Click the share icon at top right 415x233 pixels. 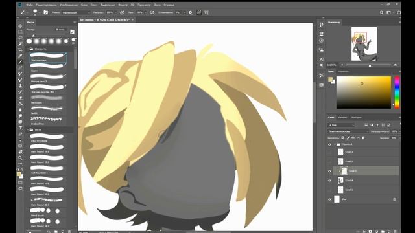tap(399, 12)
